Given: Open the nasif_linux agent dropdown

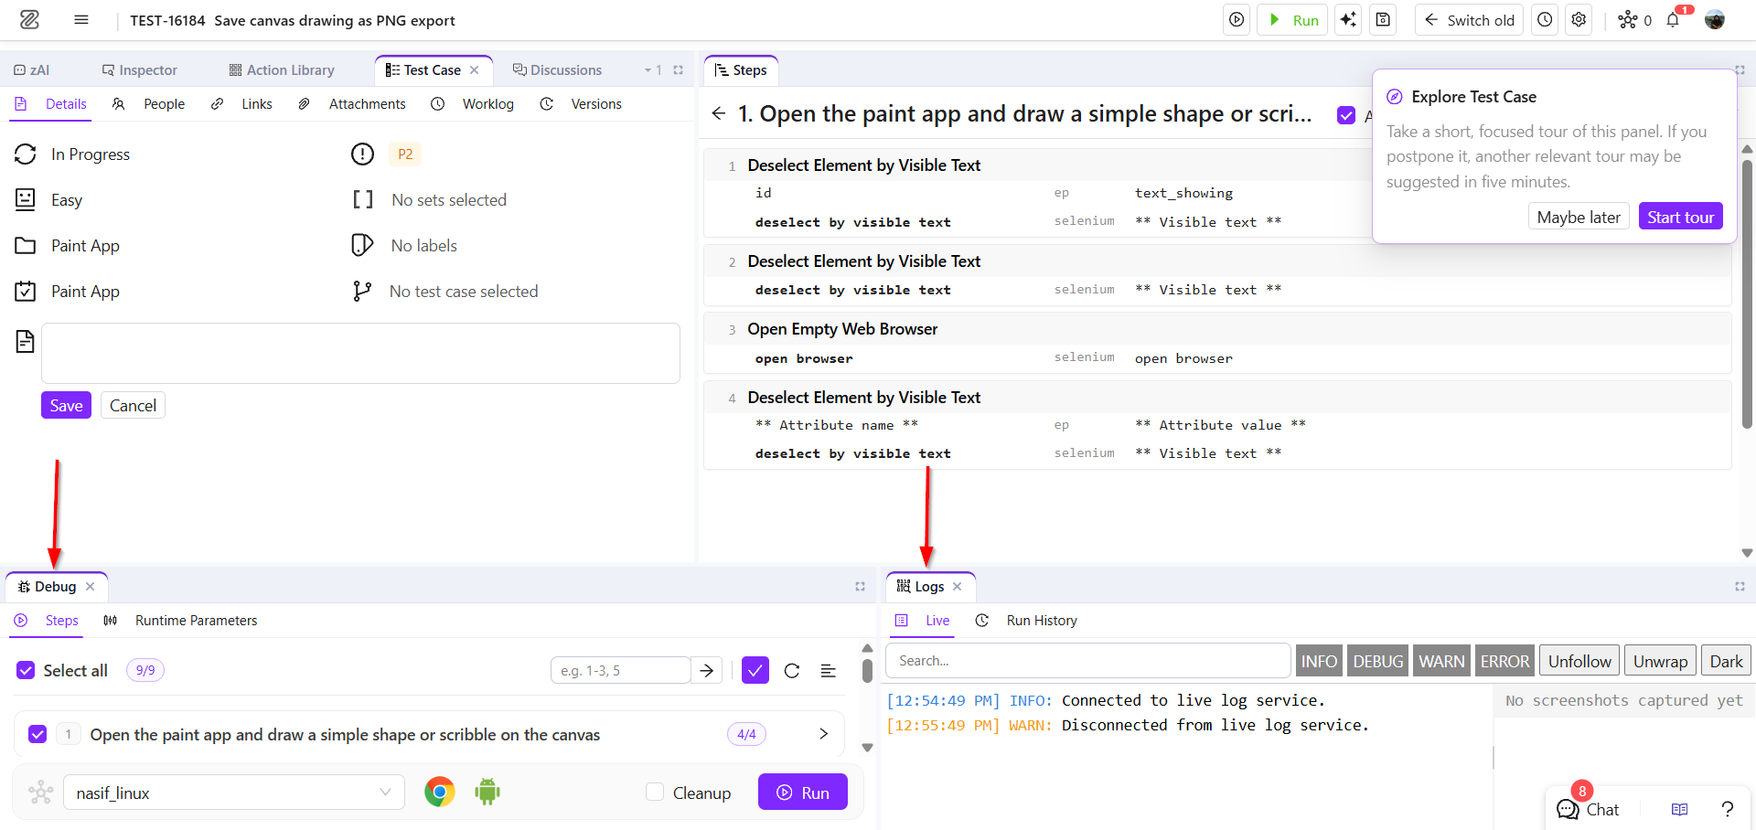Looking at the screenshot, I should pyautogui.click(x=234, y=793).
